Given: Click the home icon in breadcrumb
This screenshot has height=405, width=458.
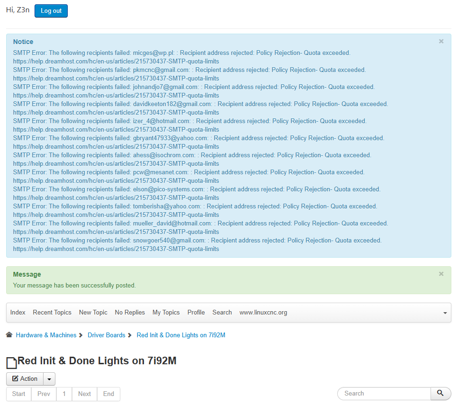Looking at the screenshot, I should [x=9, y=335].
